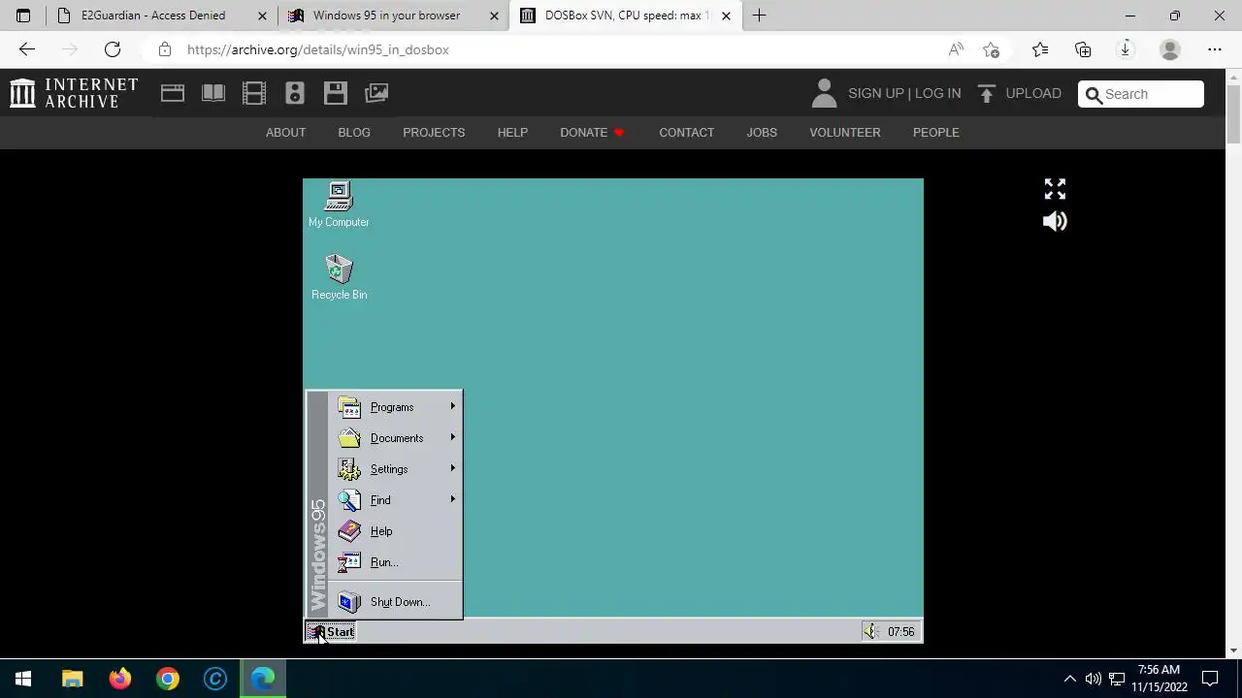1242x698 pixels.
Task: Open the BLOG navigation link
Action: coord(354,133)
